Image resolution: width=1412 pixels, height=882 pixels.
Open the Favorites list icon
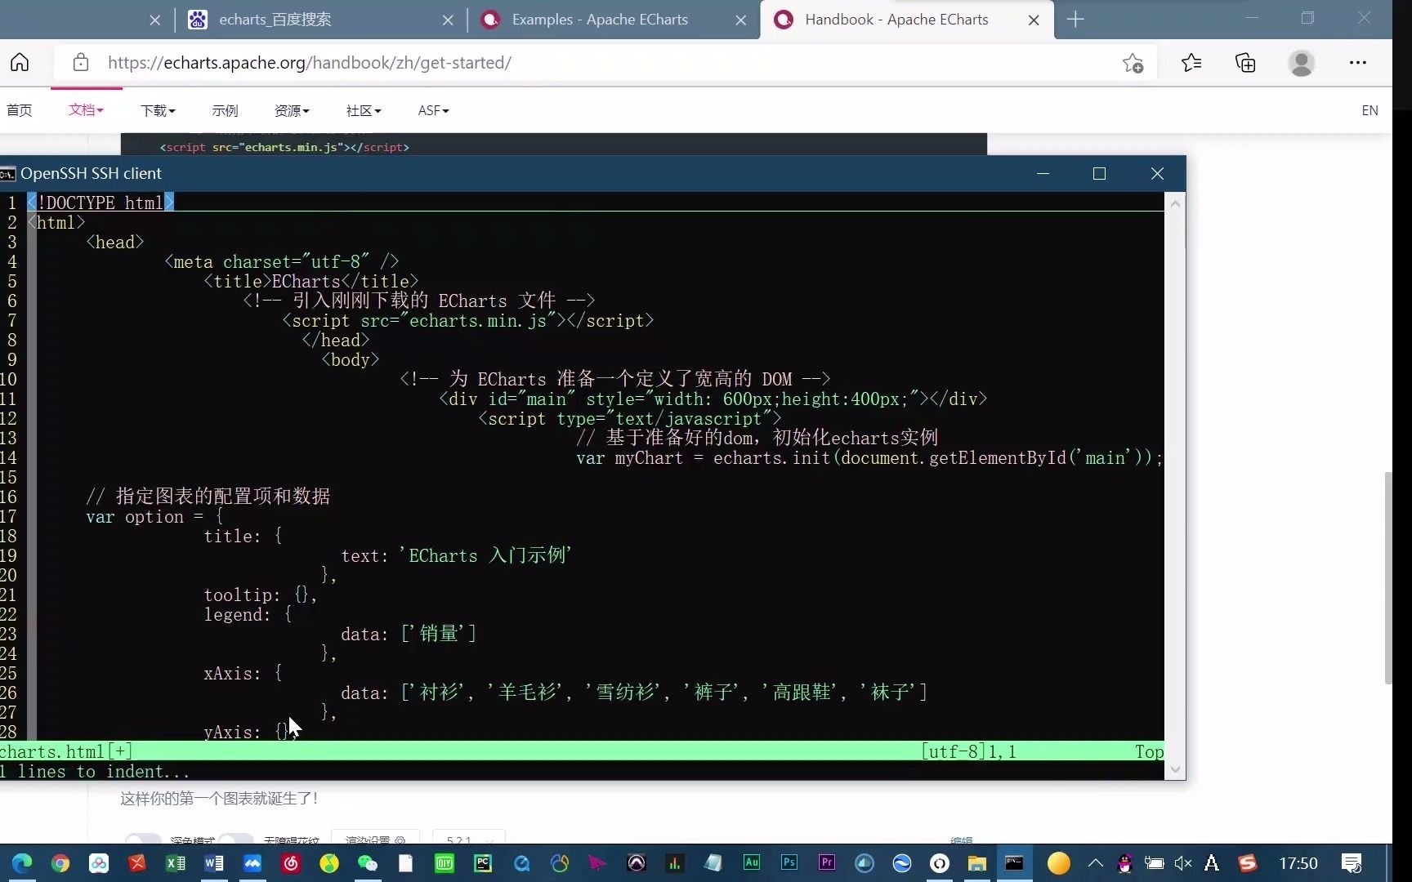(x=1191, y=62)
